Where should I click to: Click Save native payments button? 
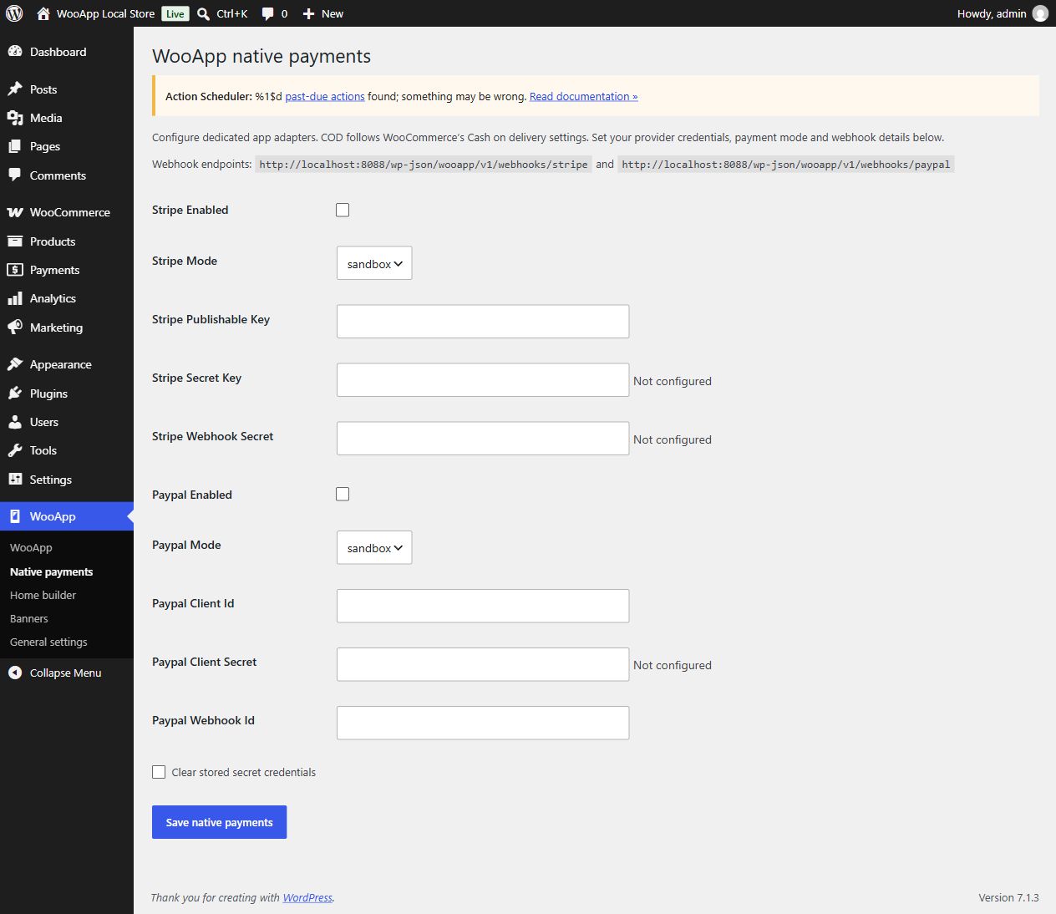[219, 822]
